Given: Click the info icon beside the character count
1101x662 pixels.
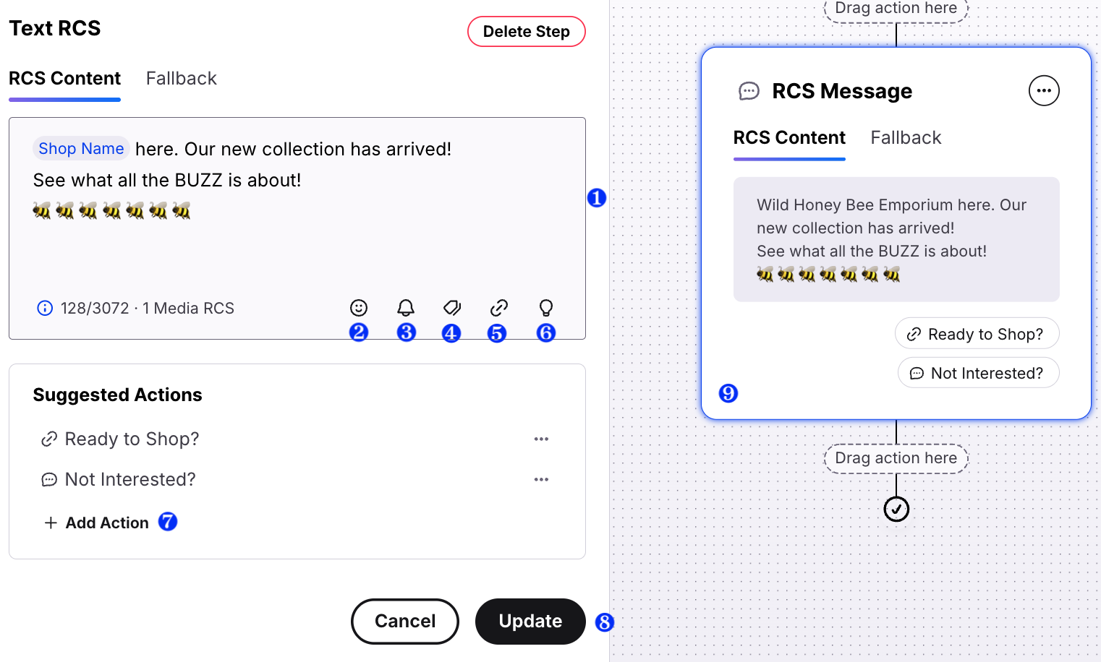Looking at the screenshot, I should click(x=45, y=308).
